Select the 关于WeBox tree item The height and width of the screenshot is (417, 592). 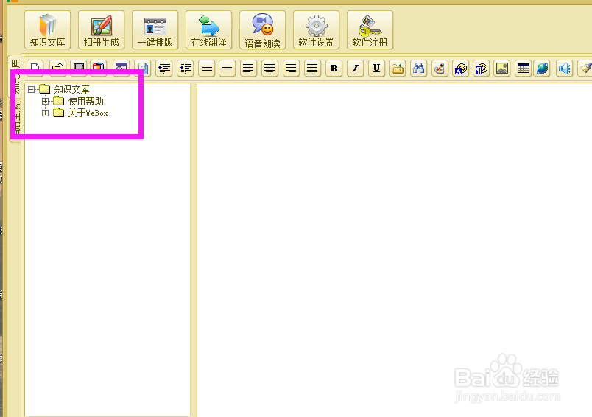[x=88, y=113]
